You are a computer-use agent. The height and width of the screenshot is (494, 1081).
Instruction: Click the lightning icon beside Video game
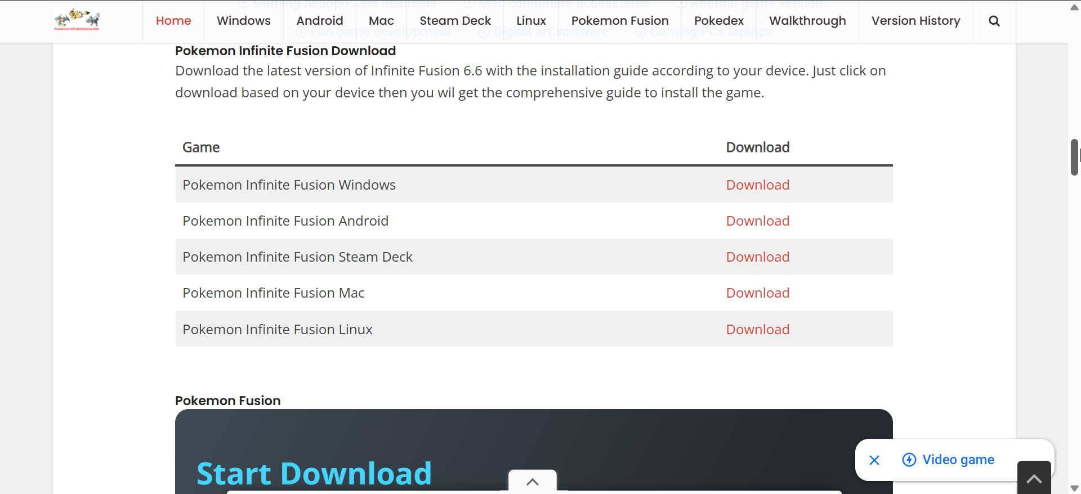[909, 460]
